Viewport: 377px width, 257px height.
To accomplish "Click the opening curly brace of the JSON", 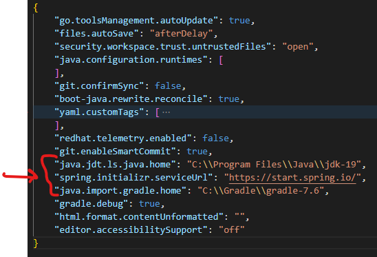I will click(36, 8).
